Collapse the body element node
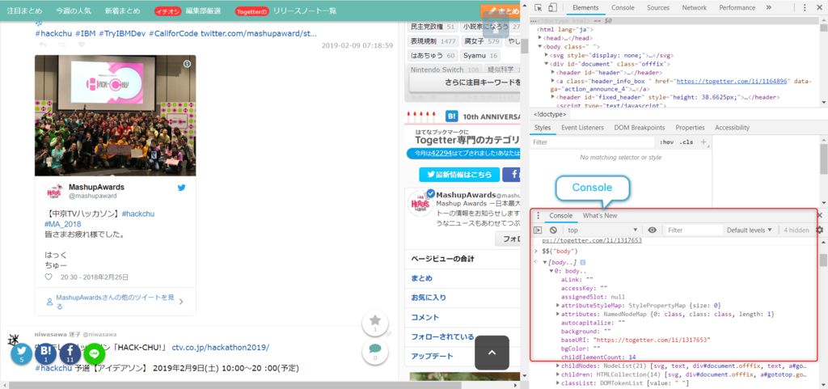The image size is (828, 389). click(540, 46)
